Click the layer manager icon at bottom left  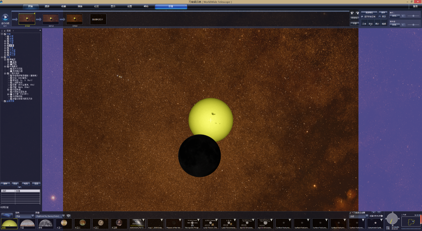pyautogui.click(x=7, y=215)
